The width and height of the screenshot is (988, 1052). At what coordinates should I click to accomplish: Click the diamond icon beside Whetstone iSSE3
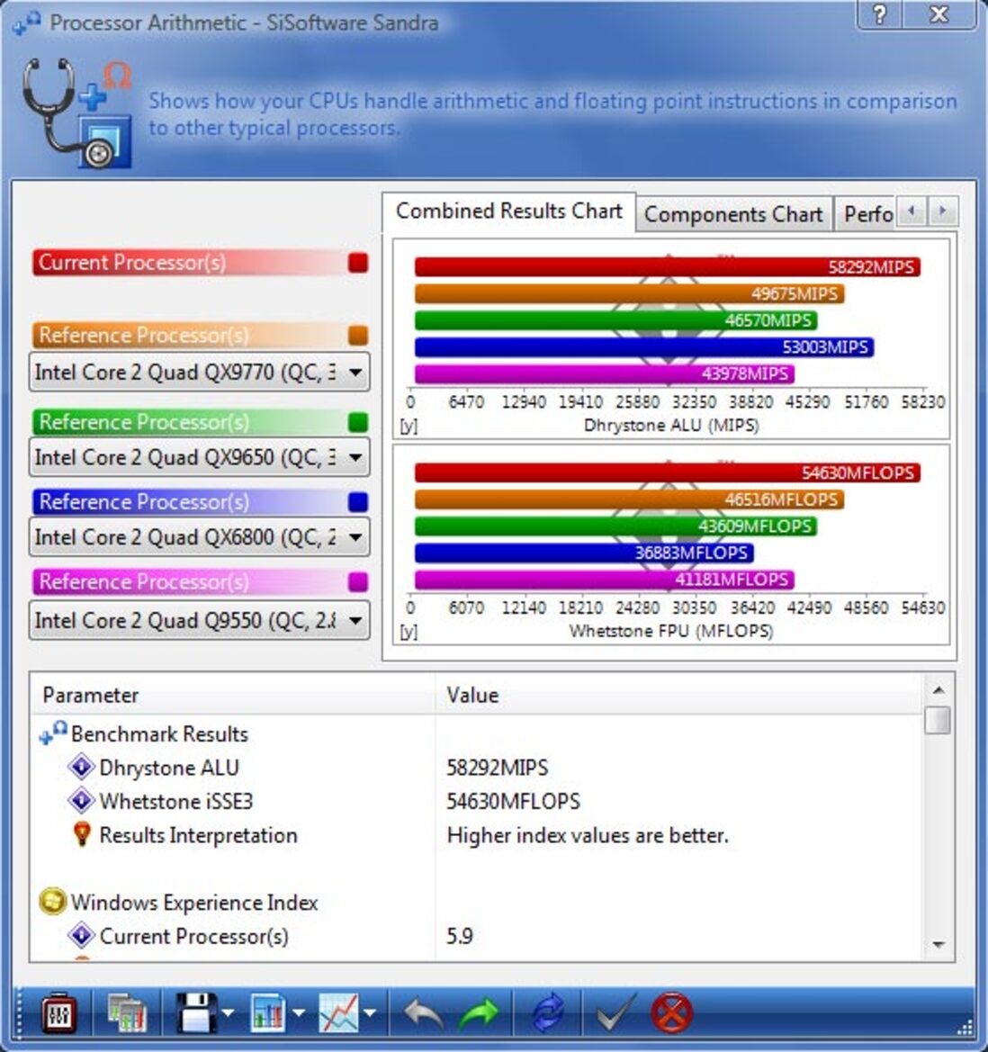click(81, 800)
